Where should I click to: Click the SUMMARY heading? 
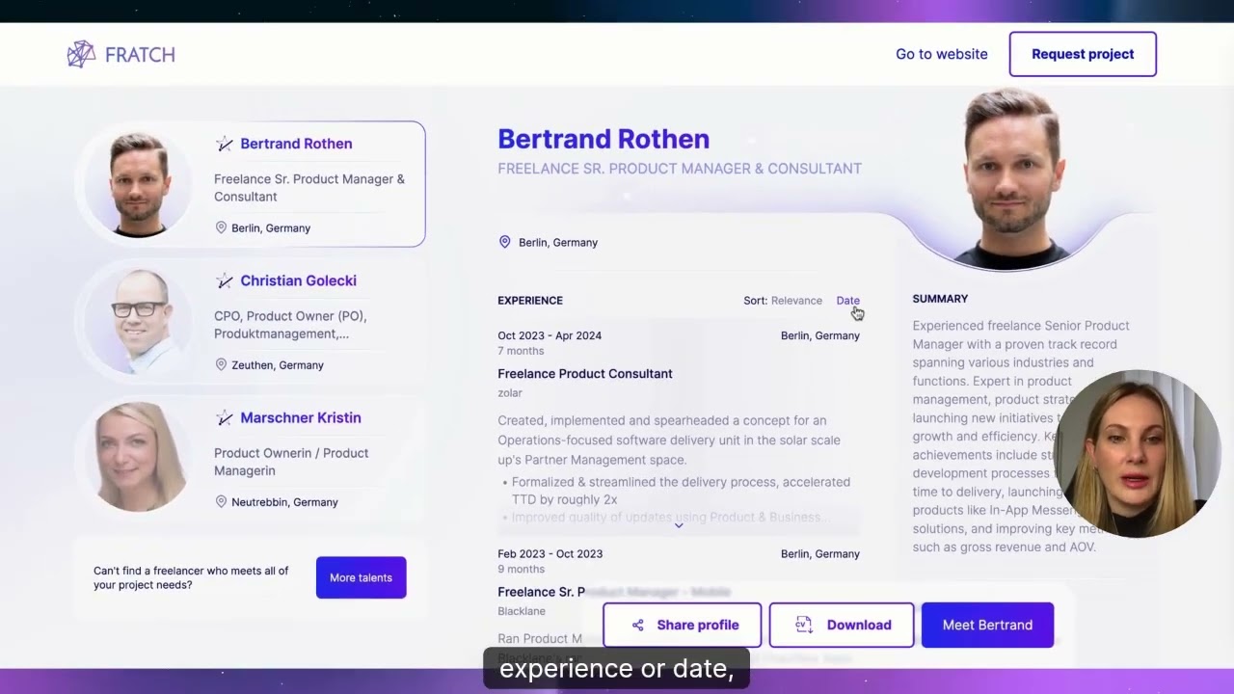[940, 299]
